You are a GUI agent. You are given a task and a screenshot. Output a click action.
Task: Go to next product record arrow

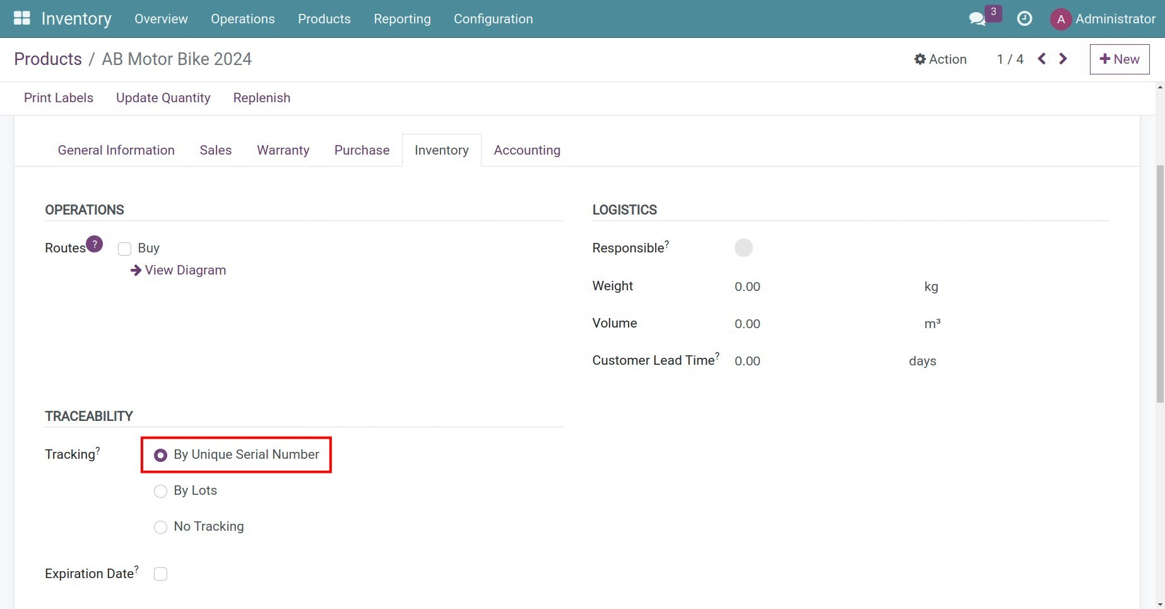[1063, 59]
